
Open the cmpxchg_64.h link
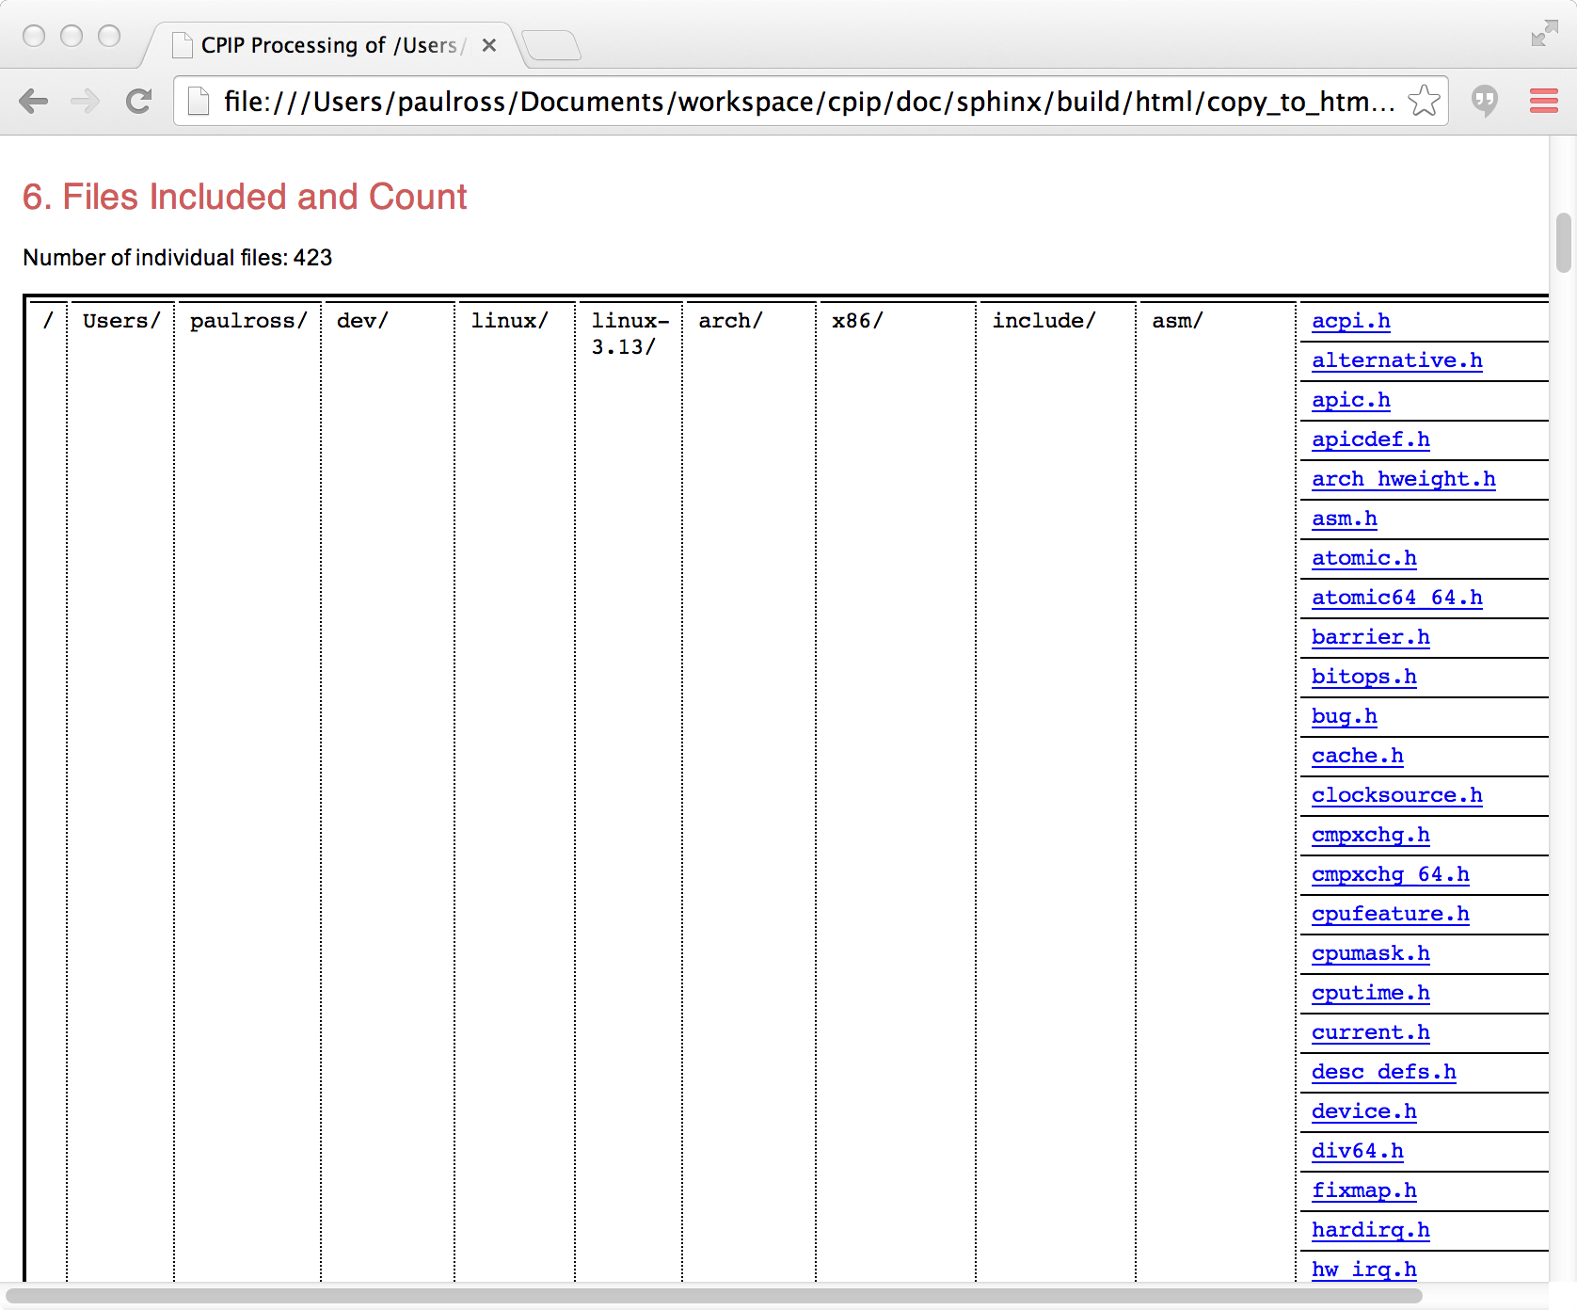[x=1390, y=874]
